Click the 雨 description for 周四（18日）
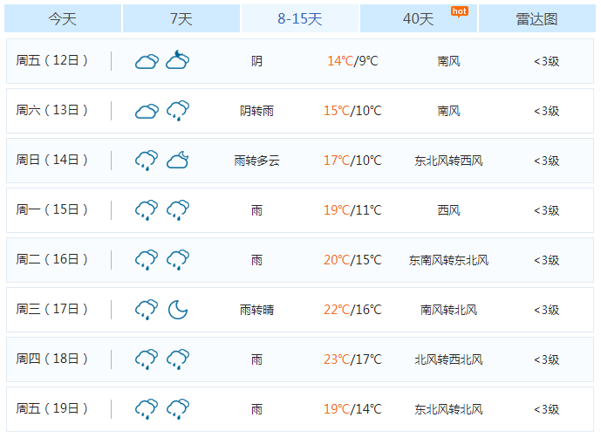The width and height of the screenshot is (601, 438). tap(256, 359)
